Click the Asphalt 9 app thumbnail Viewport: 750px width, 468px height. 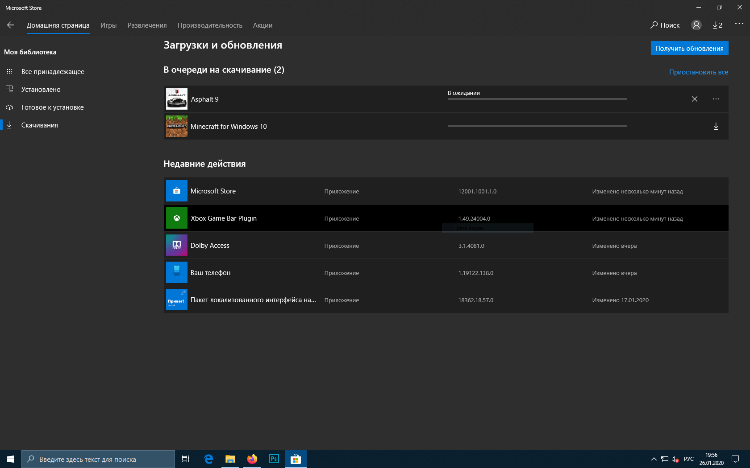point(177,99)
